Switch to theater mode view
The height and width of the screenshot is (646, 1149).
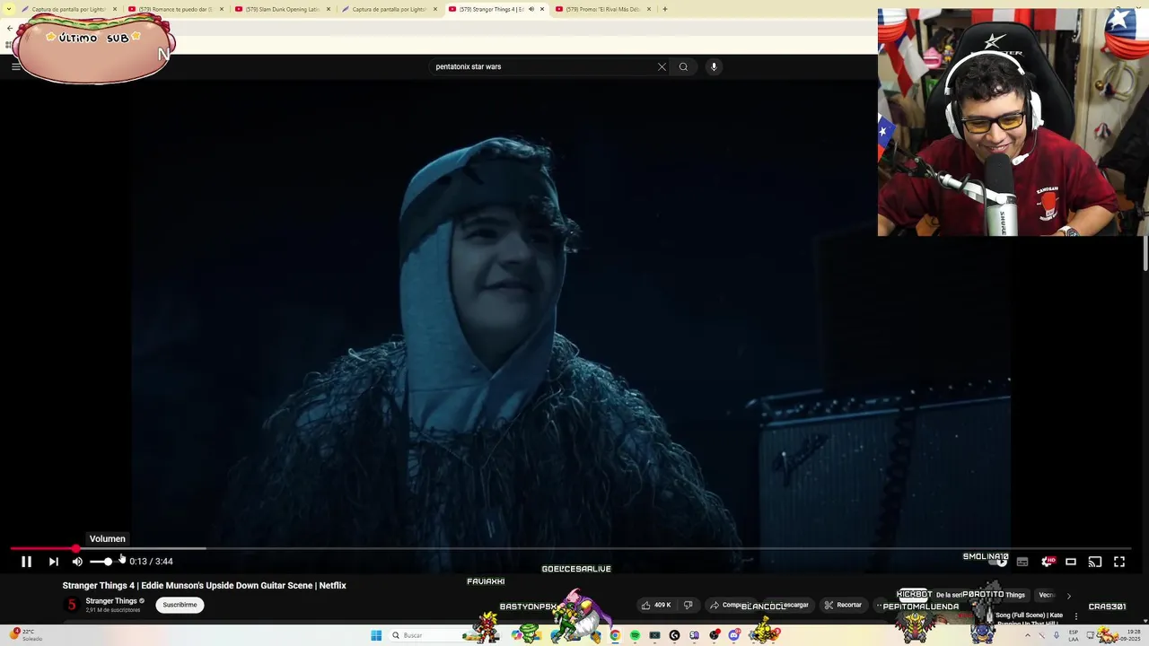tap(1071, 562)
